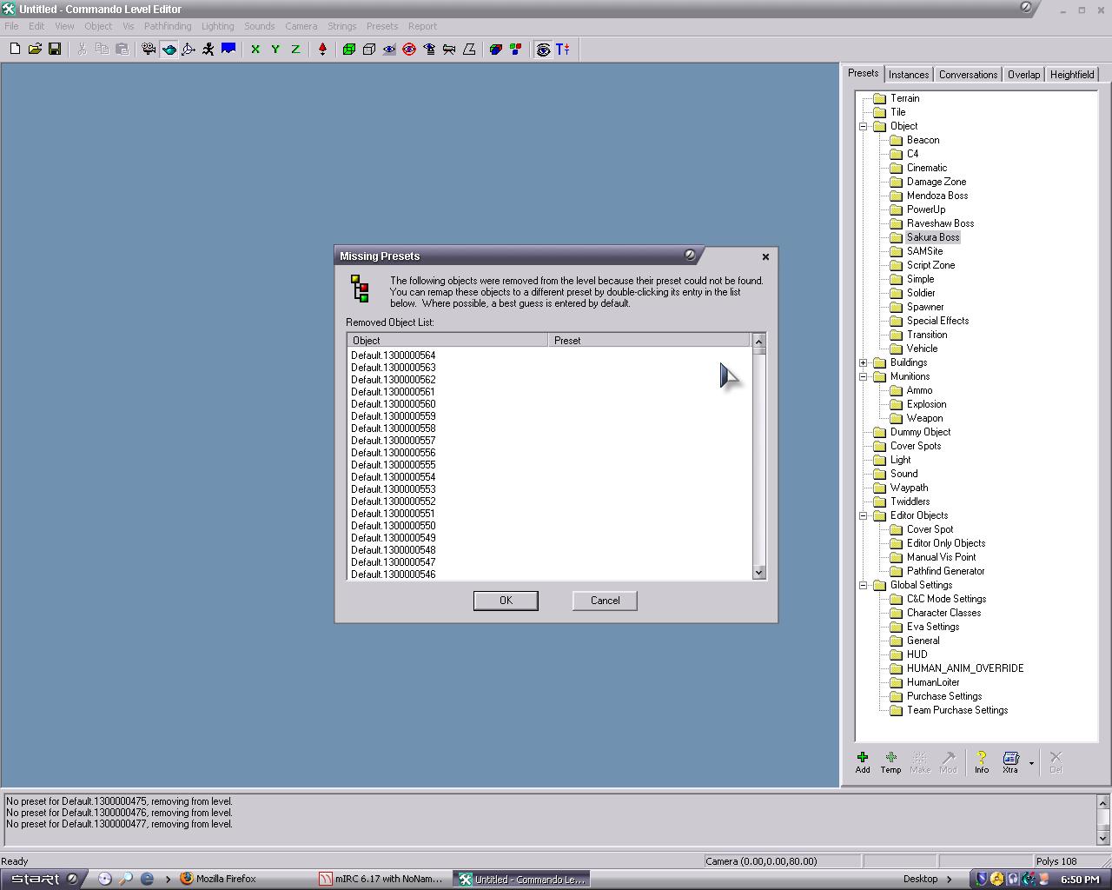Click the Removed Object List scroll-down arrow
Viewport: 1112px width, 890px height.
[758, 572]
